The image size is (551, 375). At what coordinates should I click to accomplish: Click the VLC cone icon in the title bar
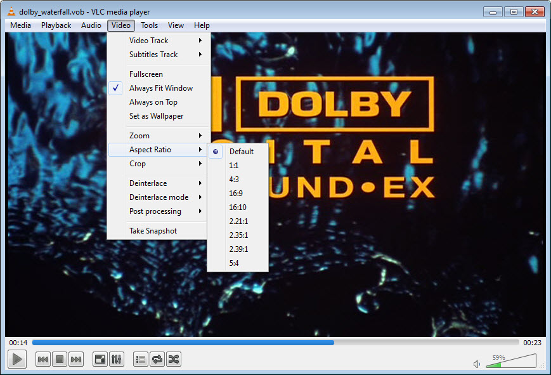point(11,11)
